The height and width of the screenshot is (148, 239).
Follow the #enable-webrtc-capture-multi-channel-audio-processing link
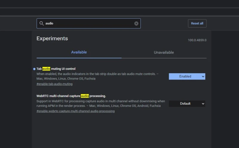coord(75,111)
